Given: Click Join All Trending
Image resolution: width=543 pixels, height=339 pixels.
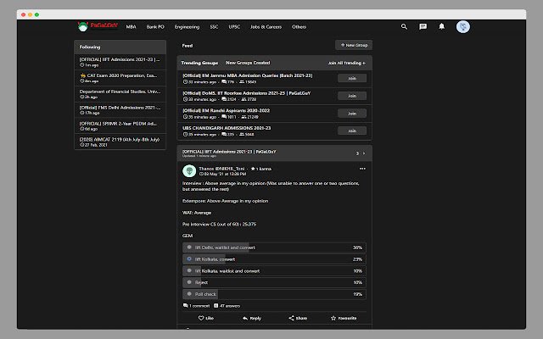Looking at the screenshot, I should [347, 63].
